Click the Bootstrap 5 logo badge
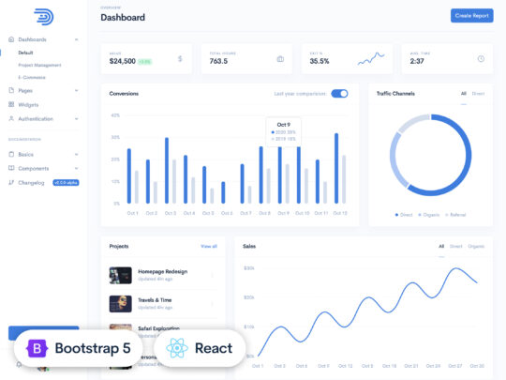 [37, 348]
